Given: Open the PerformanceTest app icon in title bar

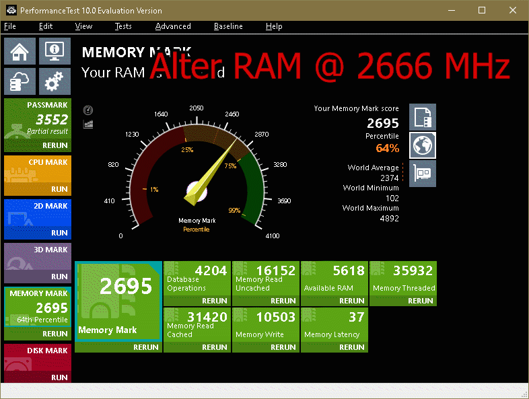Looking at the screenshot, I should pos(11,11).
